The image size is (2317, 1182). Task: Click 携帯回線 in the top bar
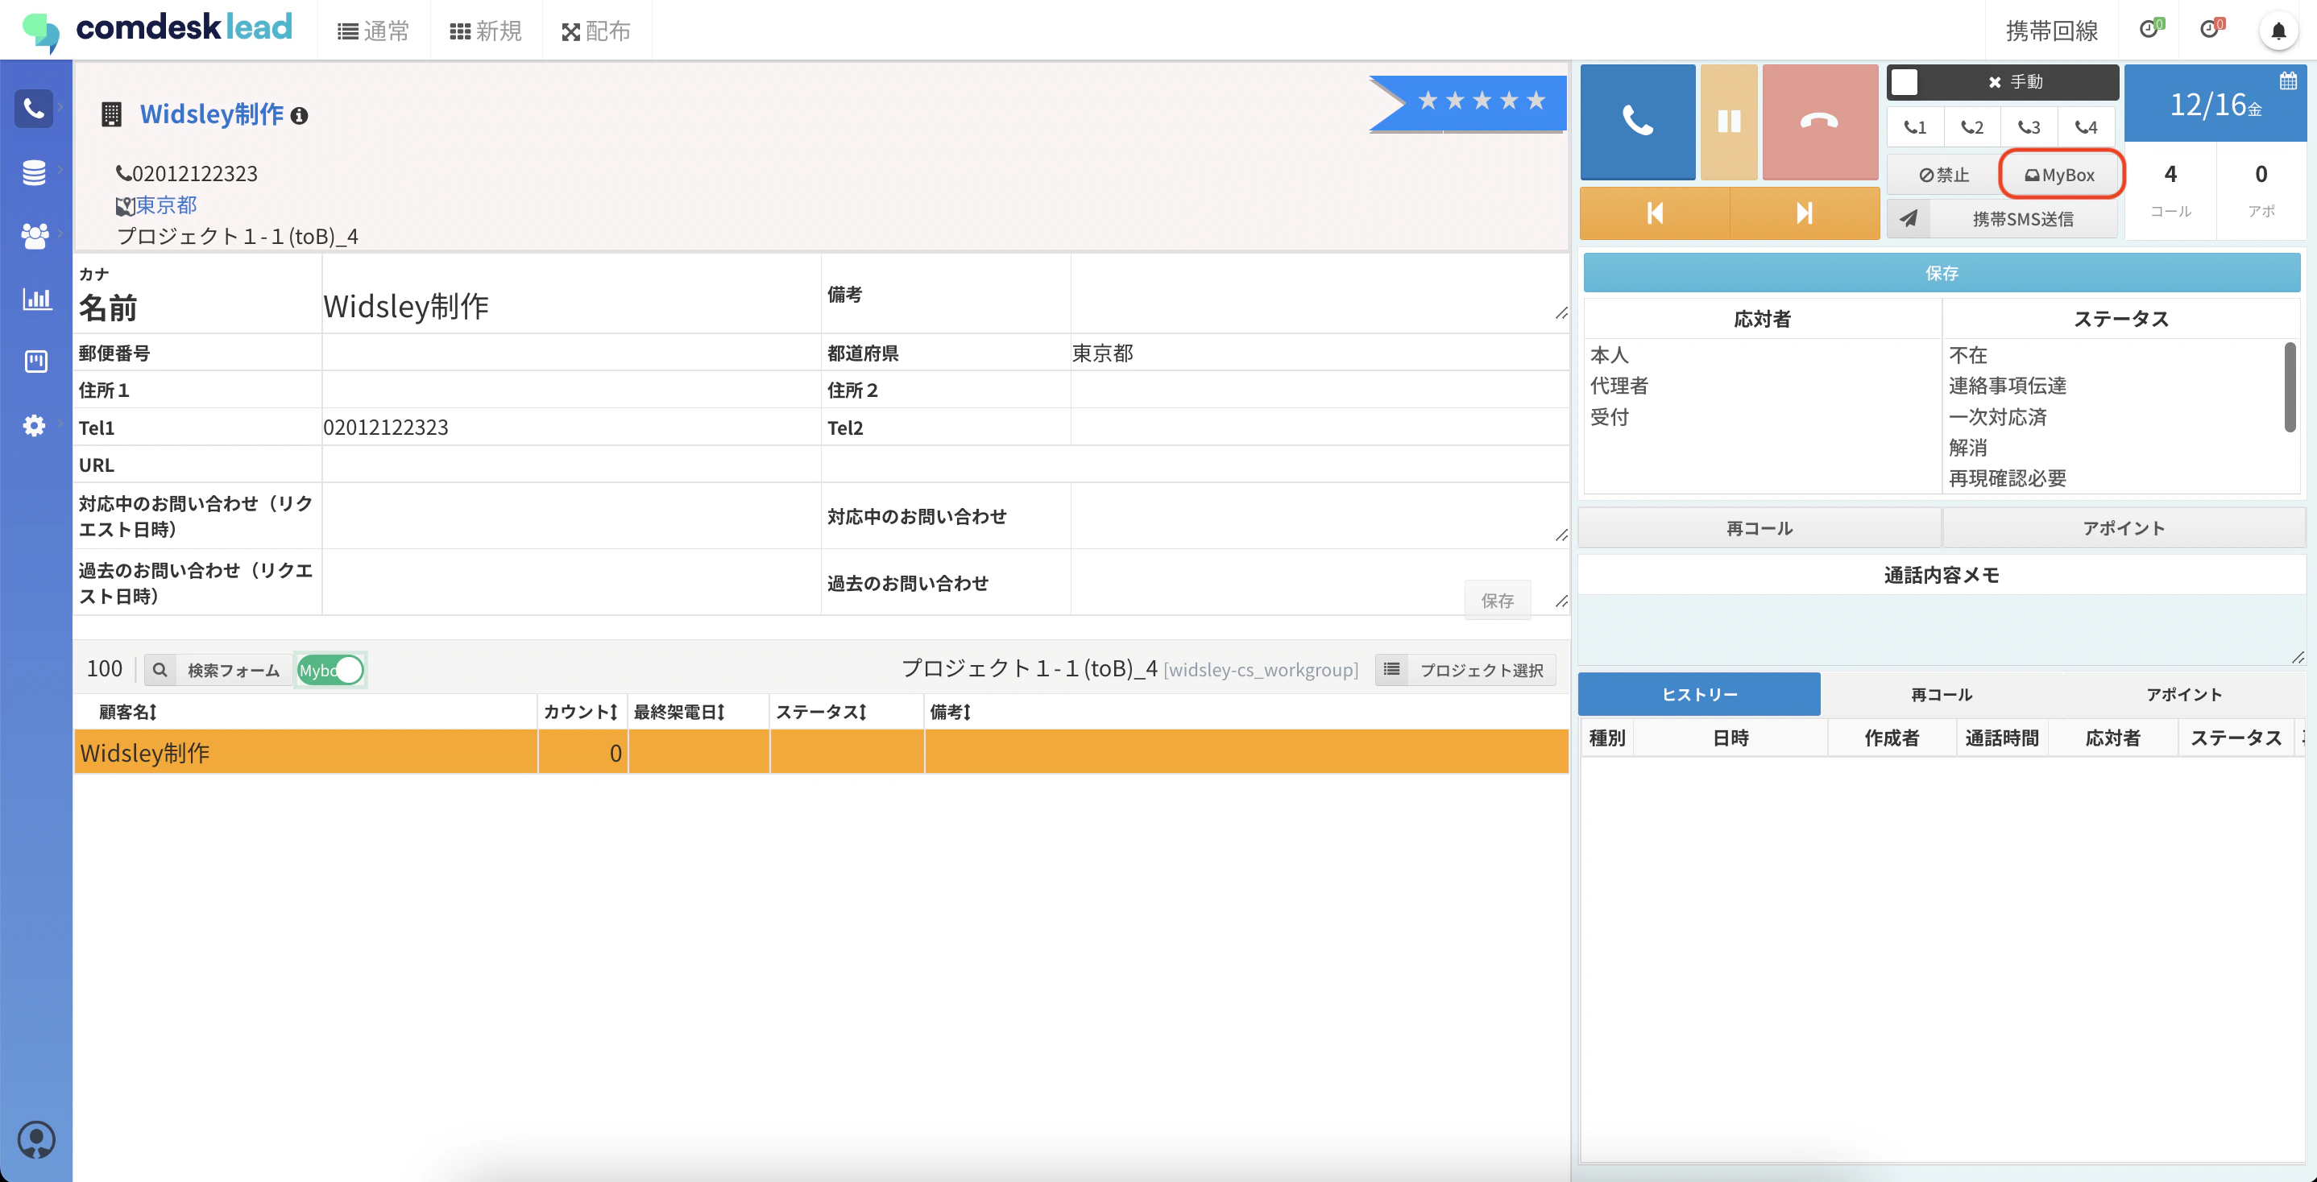[2052, 31]
